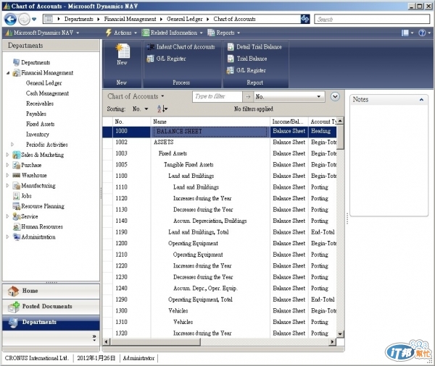
Task: Click the Posted Documents navigation button
Action: pyautogui.click(x=51, y=307)
